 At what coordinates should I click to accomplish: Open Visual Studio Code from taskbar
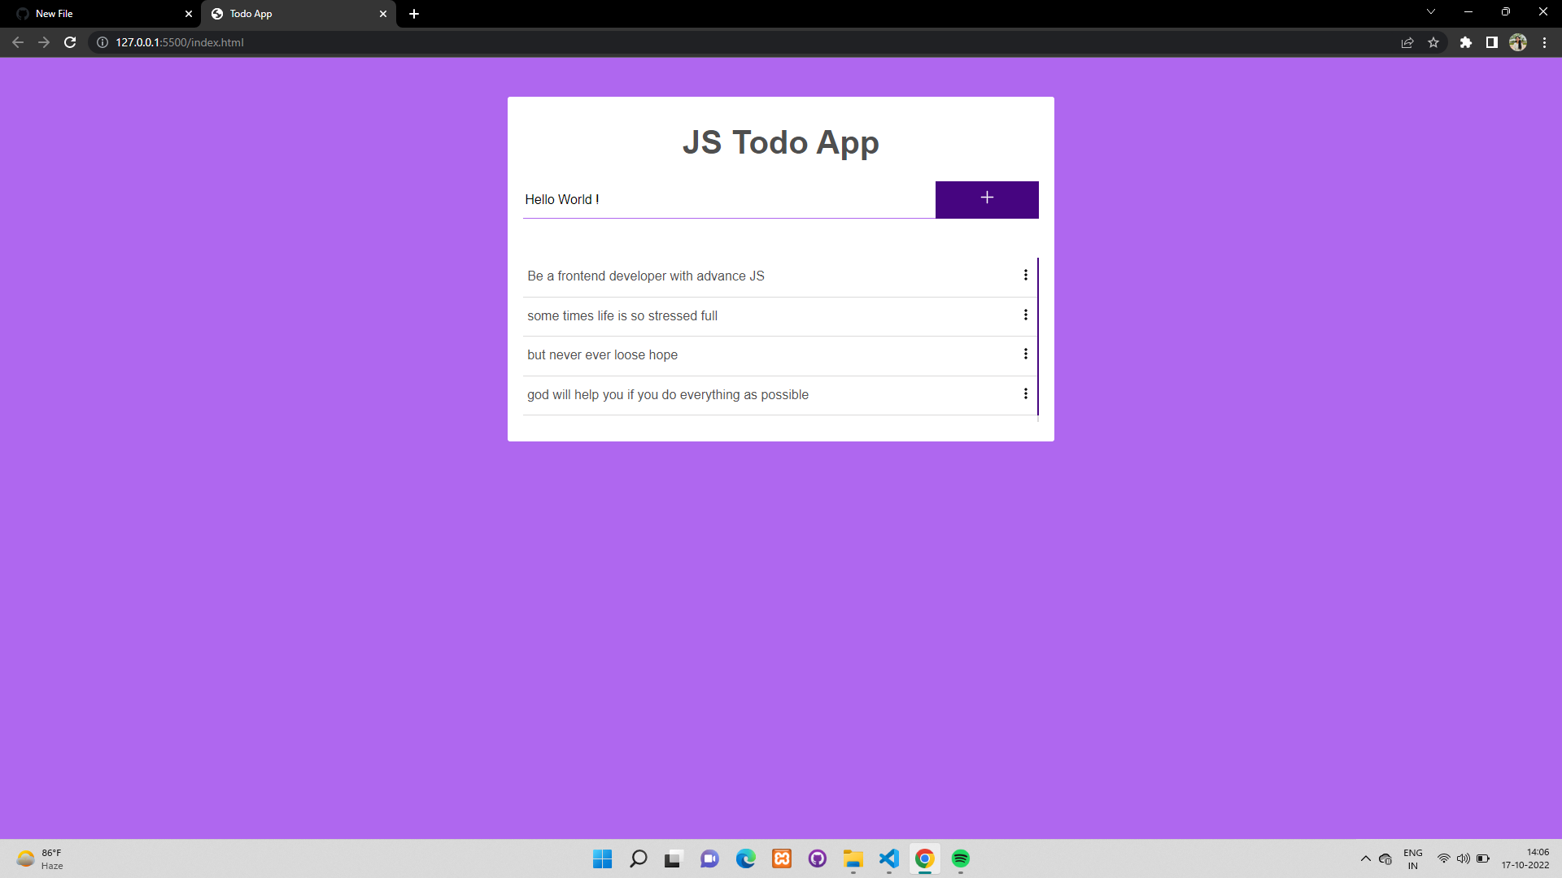pyautogui.click(x=888, y=858)
